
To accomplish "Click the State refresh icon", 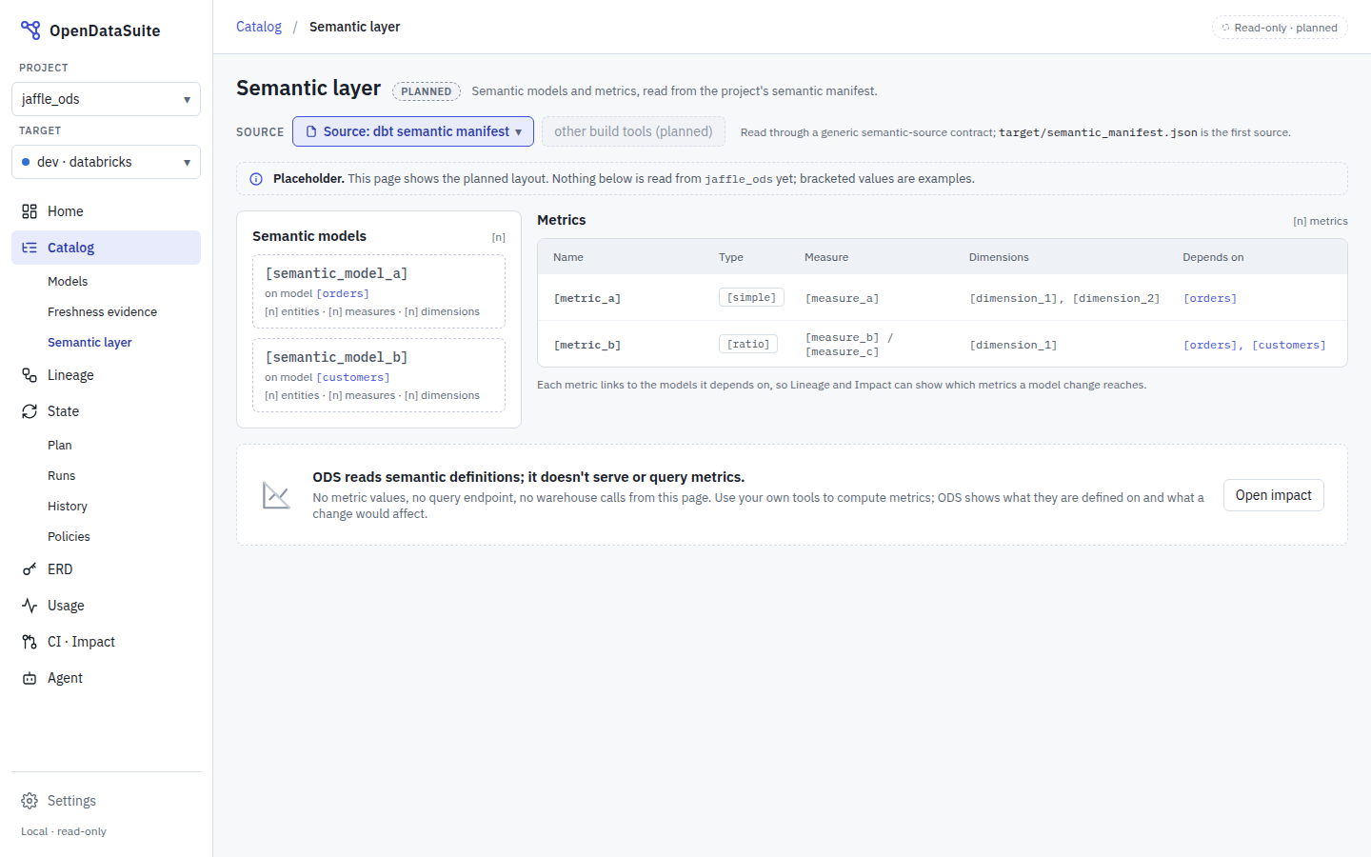I will pos(30,411).
